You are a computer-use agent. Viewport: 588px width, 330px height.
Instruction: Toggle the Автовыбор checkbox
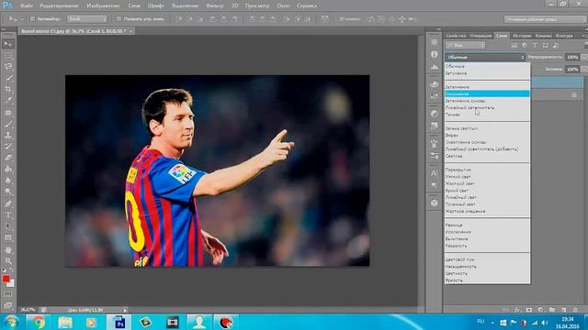point(33,18)
